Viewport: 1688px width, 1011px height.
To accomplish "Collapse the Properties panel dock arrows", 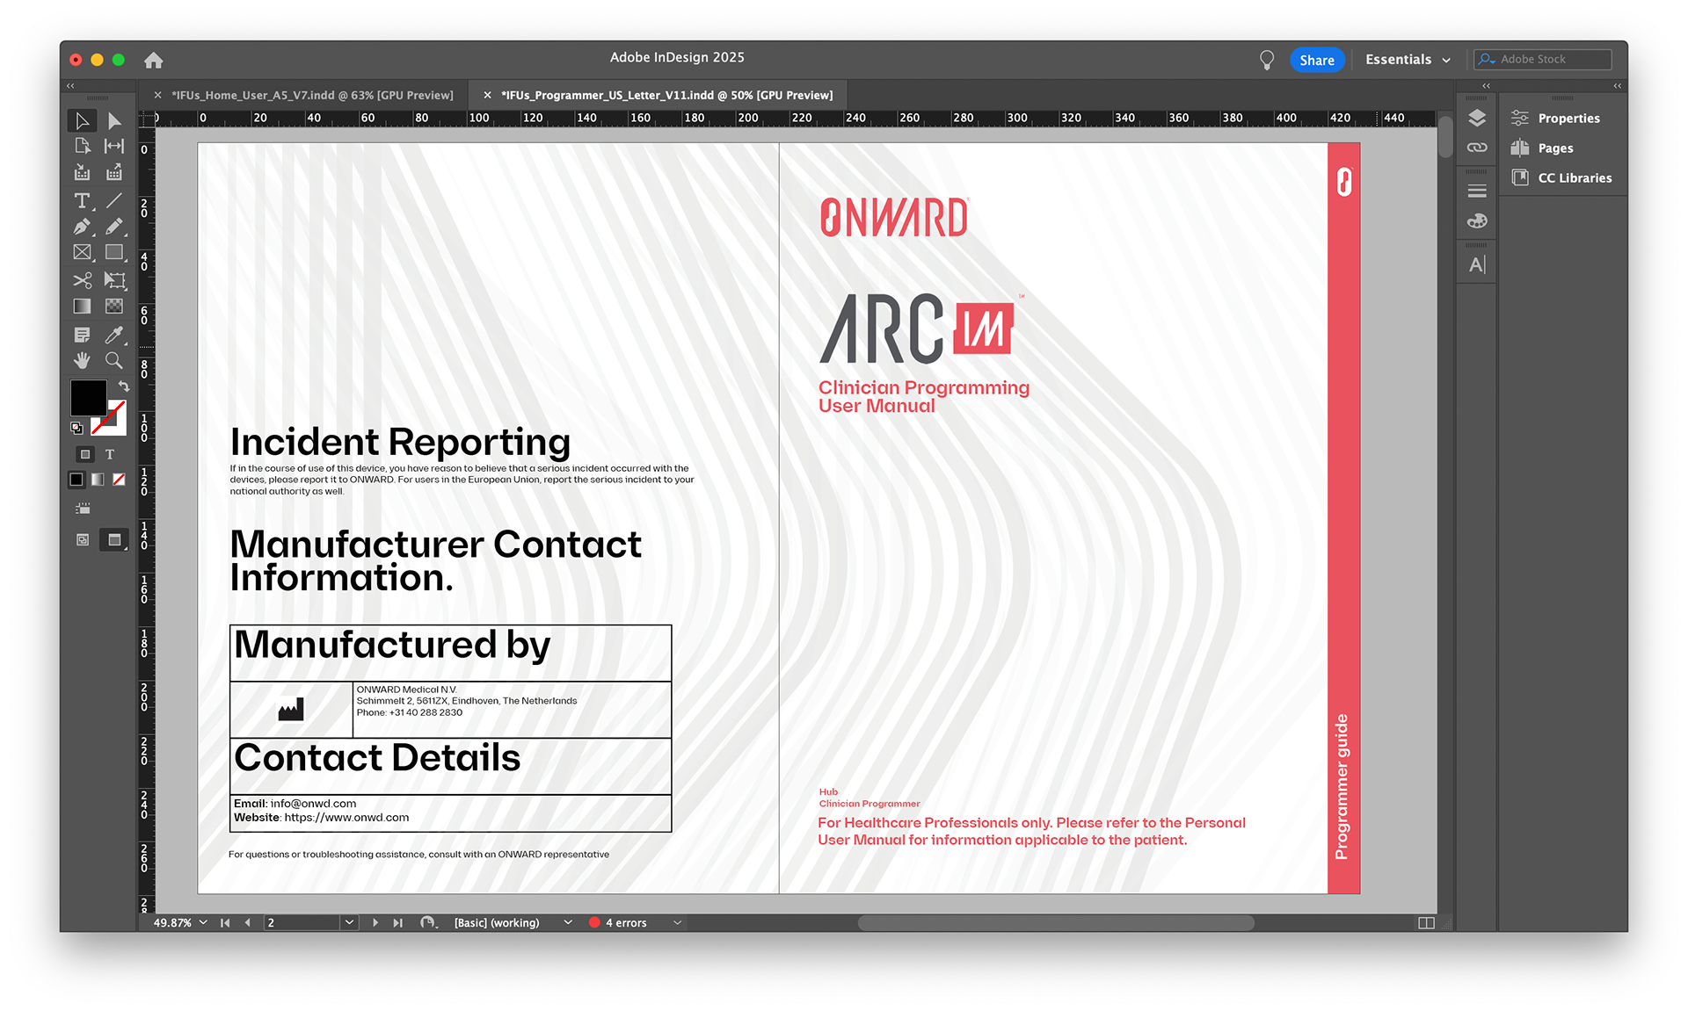I will click(x=1617, y=85).
